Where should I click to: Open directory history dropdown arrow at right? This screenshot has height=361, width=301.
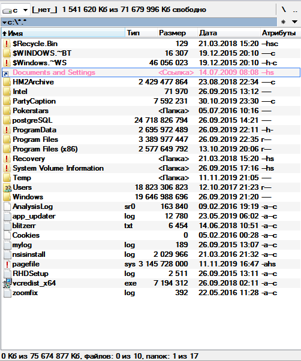pos(294,22)
